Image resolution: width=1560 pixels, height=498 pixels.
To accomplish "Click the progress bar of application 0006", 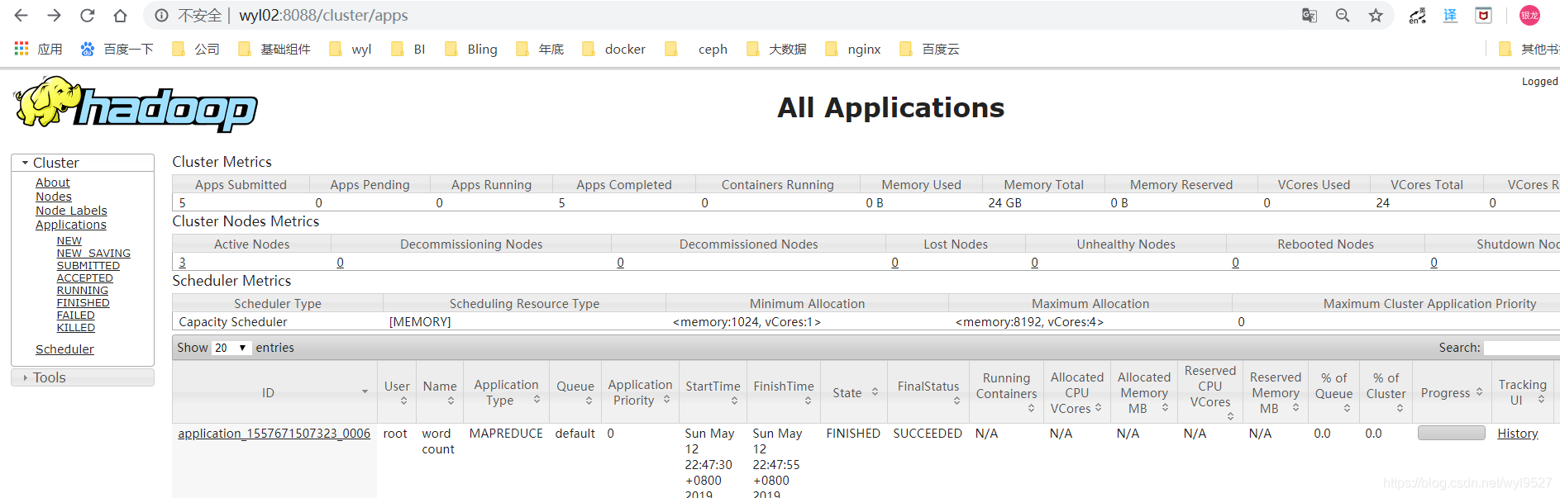I will (x=1452, y=433).
